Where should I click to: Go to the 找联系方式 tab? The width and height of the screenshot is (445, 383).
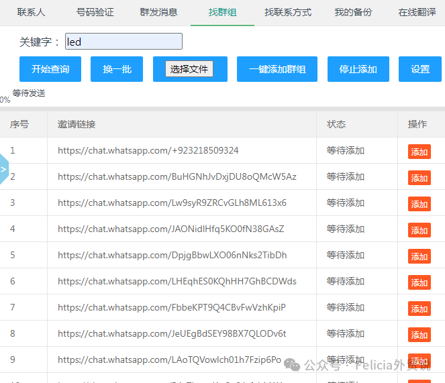(x=288, y=13)
